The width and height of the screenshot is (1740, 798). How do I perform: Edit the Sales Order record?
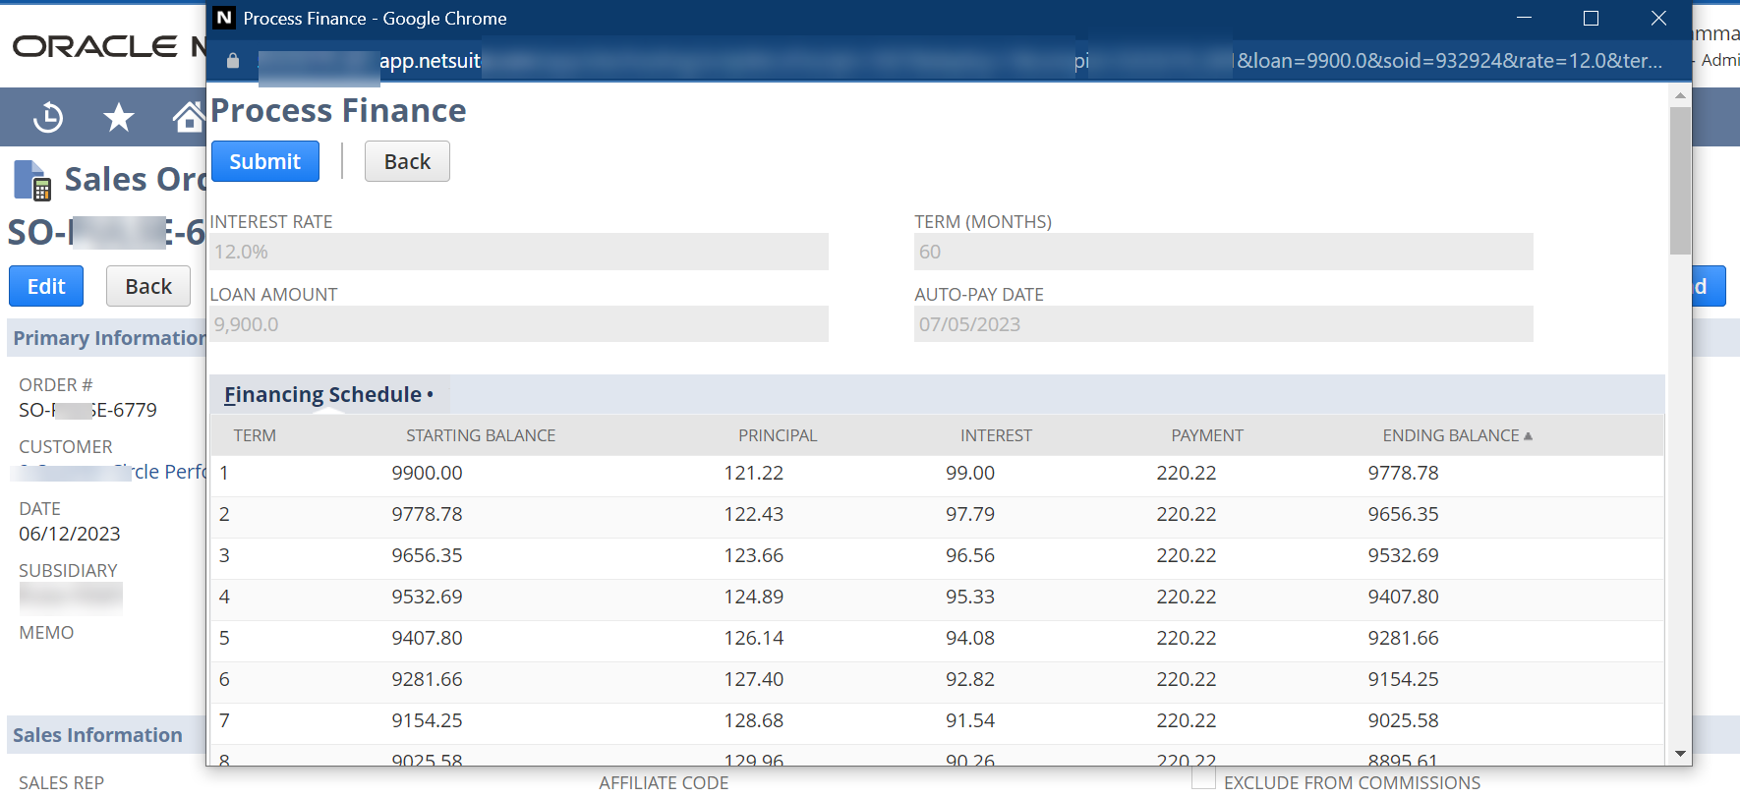point(46,287)
